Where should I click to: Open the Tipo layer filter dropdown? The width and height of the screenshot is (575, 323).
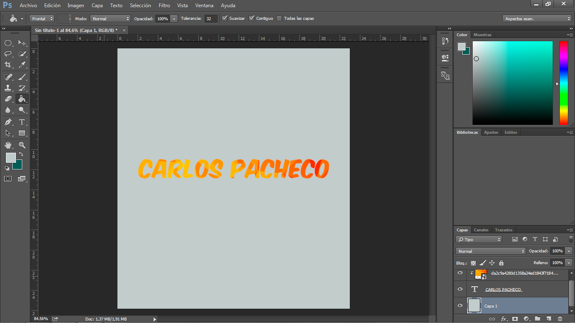click(x=479, y=239)
